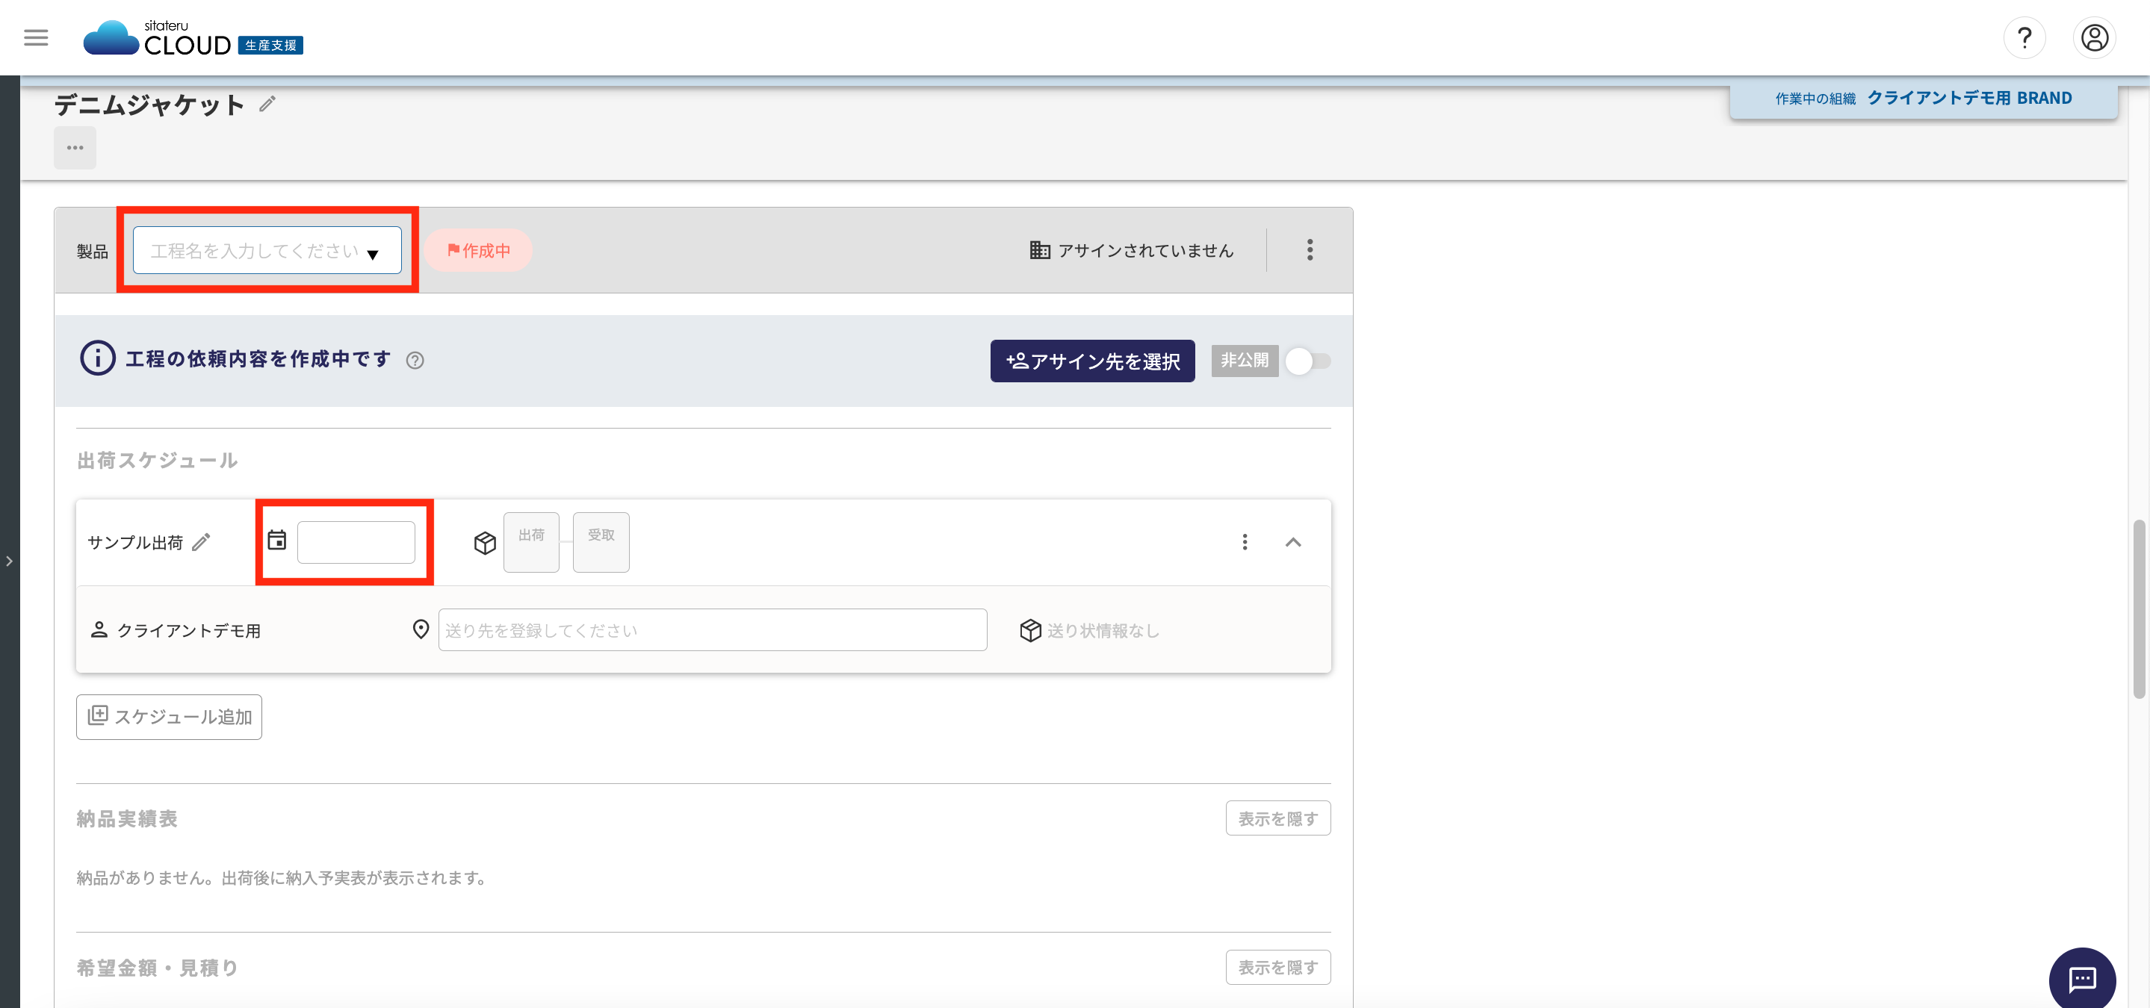Open the hamburger navigation menu
This screenshot has height=1008, width=2150.
coord(36,38)
